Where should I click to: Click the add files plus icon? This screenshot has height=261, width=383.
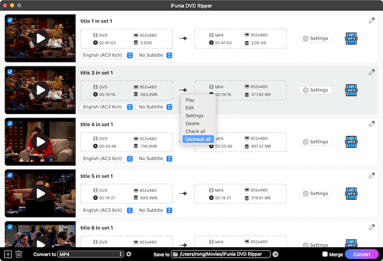pos(8,254)
